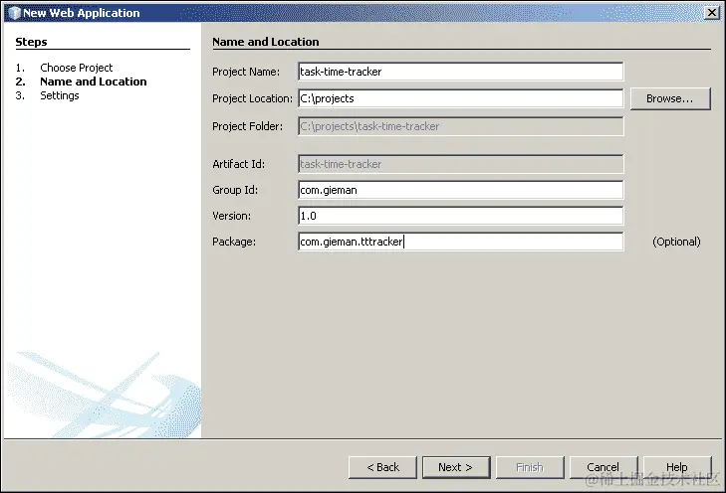Image resolution: width=726 pixels, height=493 pixels.
Task: Click the greyed Artifact Id field
Action: [461, 164]
